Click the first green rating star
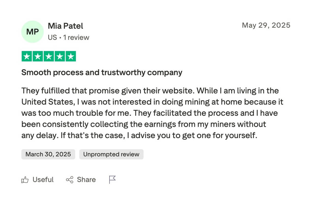309x199 pixels. click(x=27, y=56)
